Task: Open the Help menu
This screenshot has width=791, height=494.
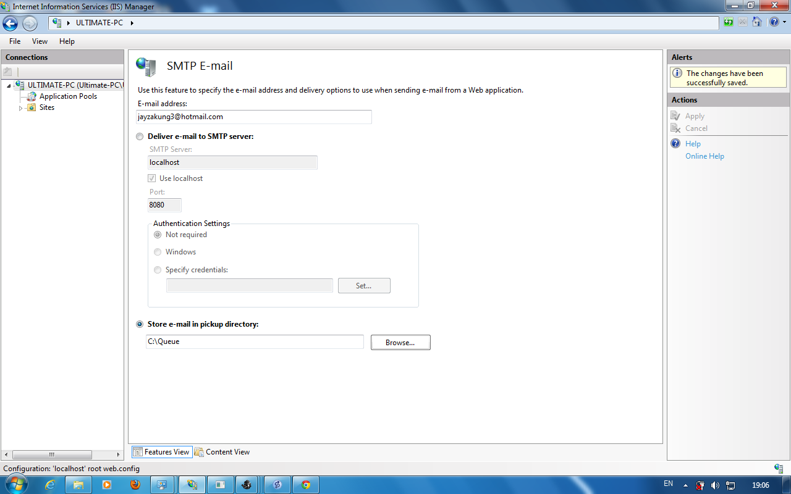Action: point(67,41)
